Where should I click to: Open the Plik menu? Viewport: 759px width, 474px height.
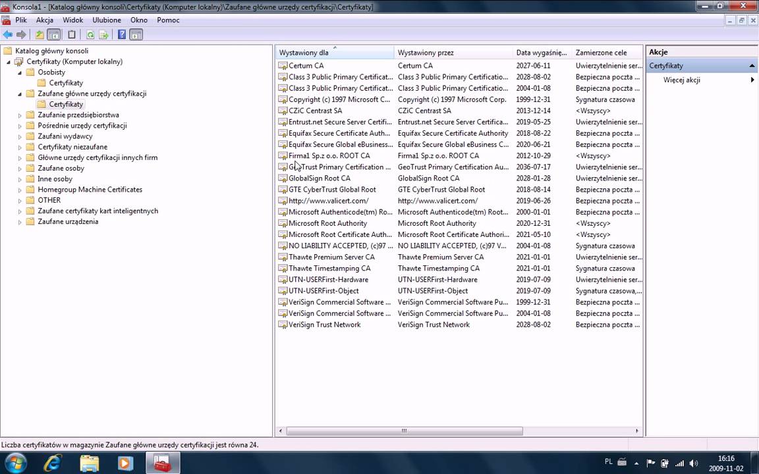[x=21, y=20]
